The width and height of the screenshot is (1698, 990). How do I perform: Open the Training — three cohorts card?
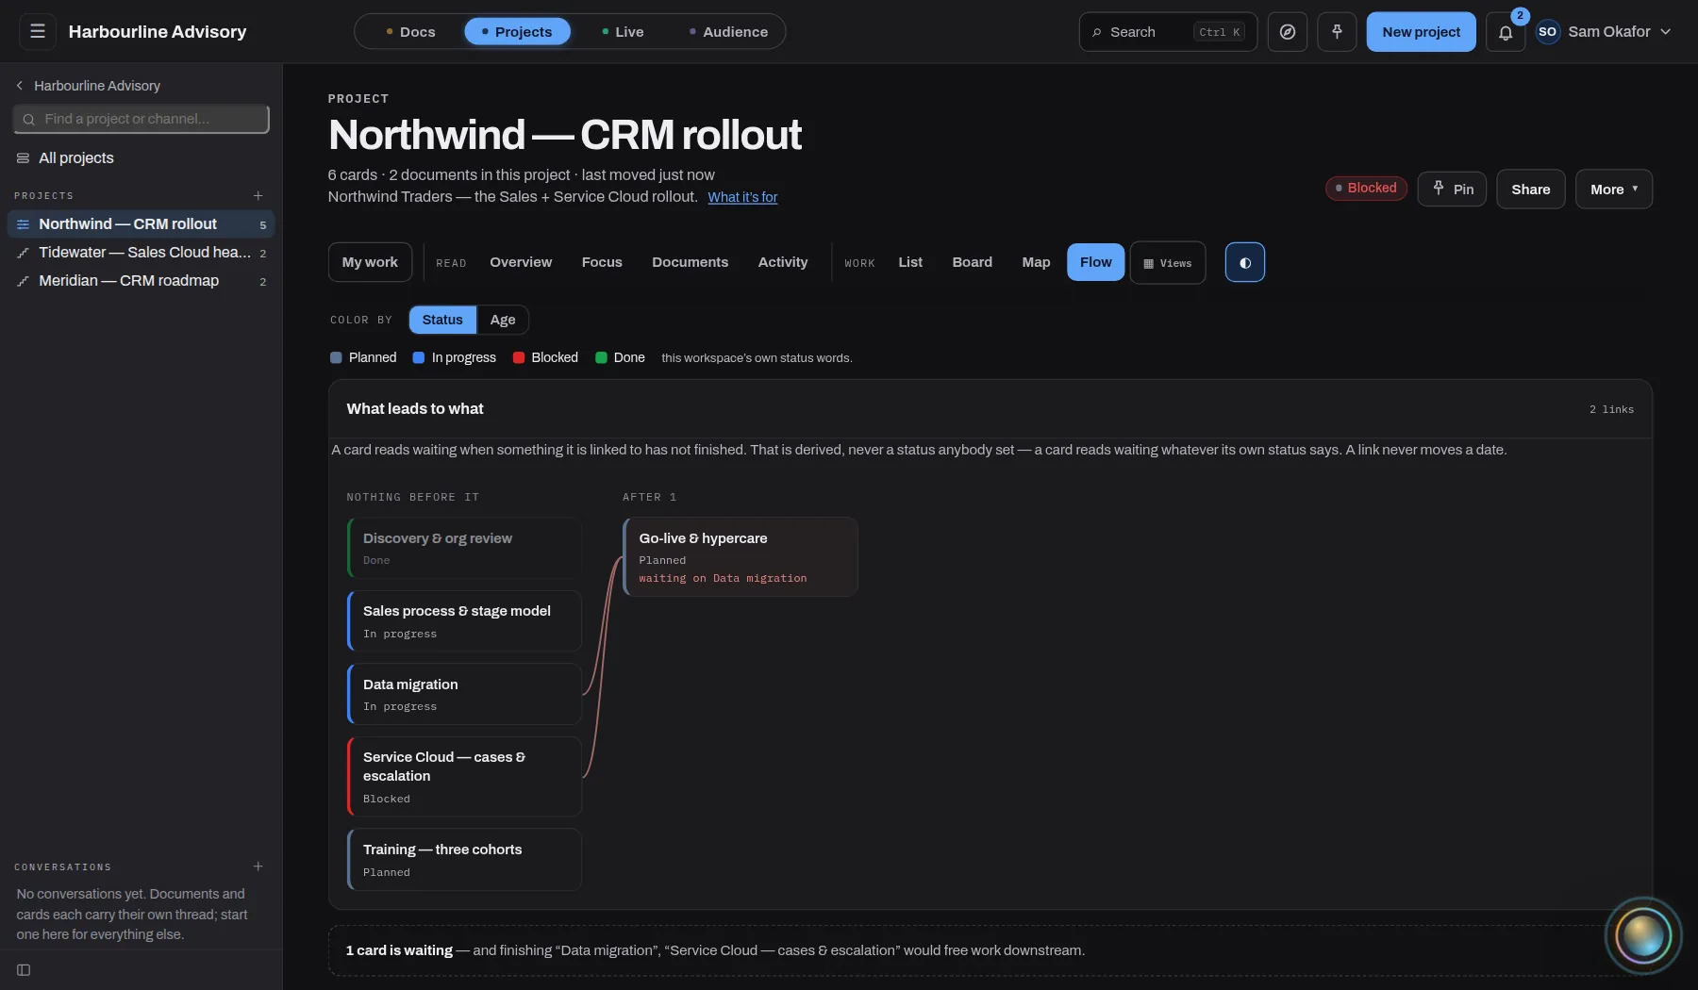coord(464,860)
